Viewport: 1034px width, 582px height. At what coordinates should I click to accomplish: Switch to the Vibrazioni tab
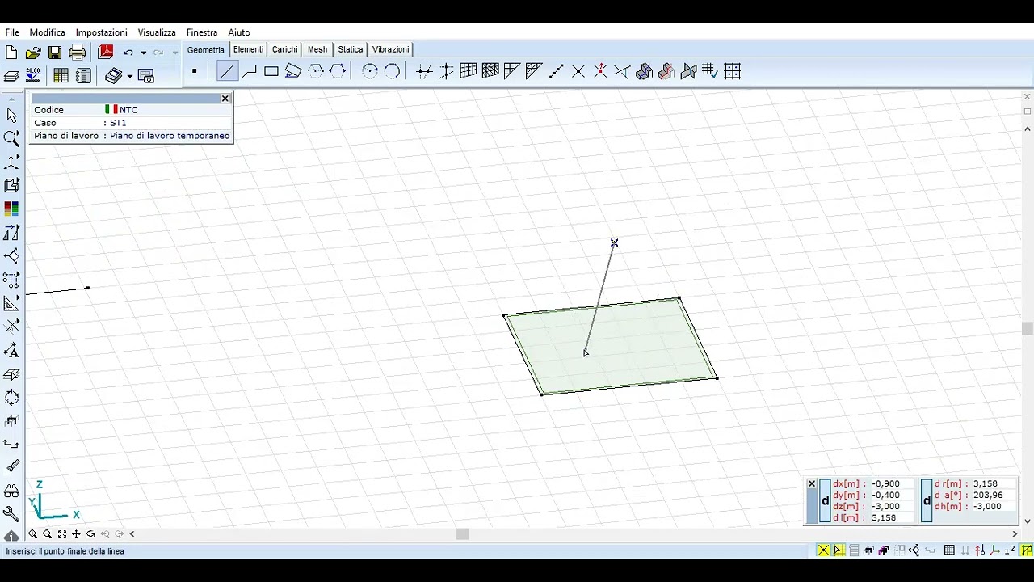(390, 49)
